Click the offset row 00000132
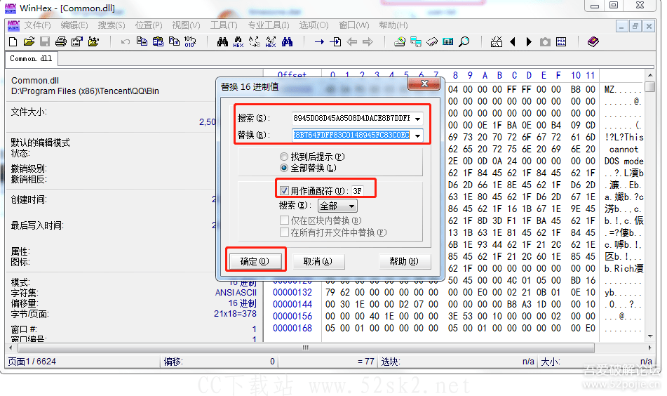 click(x=292, y=293)
